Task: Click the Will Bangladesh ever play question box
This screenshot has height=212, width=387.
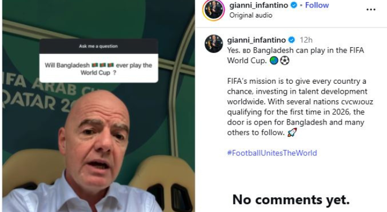Action: tap(99, 68)
